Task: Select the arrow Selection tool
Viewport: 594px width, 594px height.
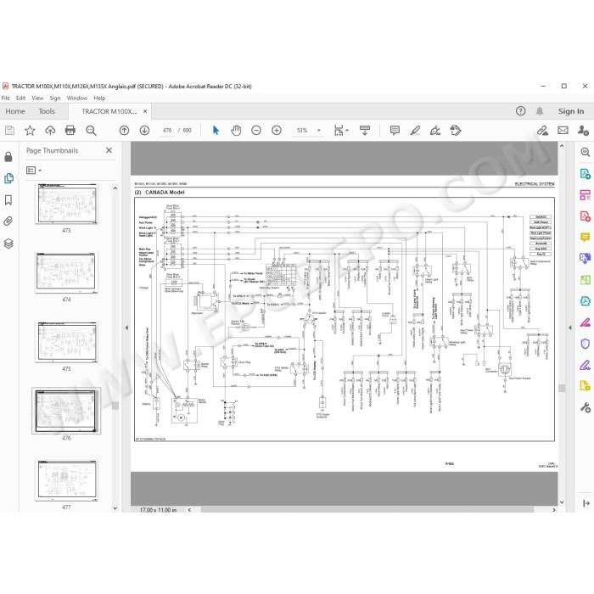Action: tap(216, 131)
